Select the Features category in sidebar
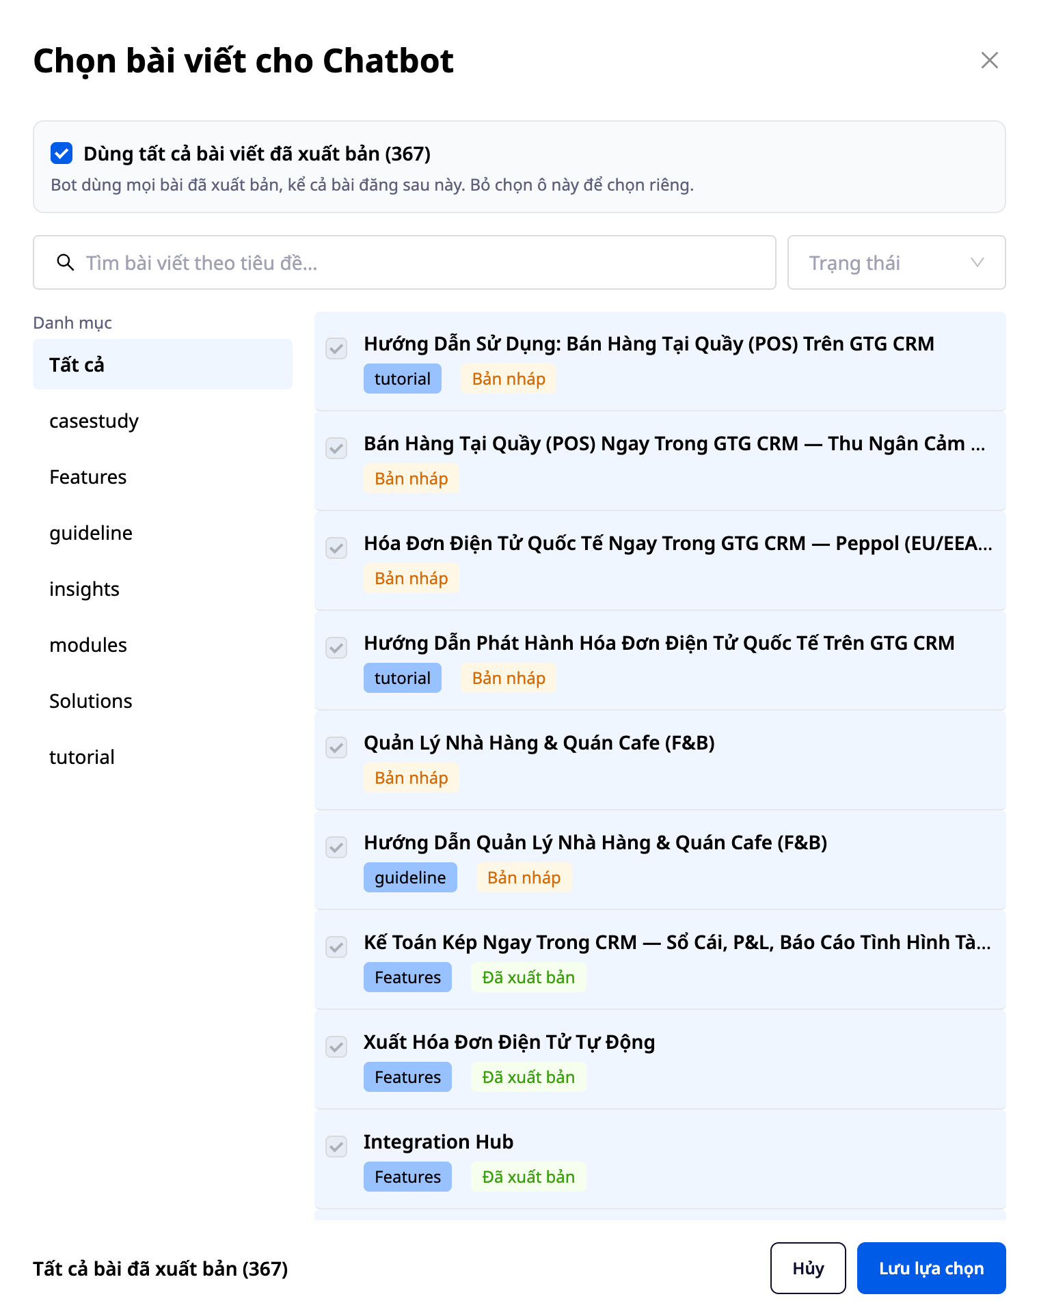The width and height of the screenshot is (1039, 1316). (x=163, y=477)
